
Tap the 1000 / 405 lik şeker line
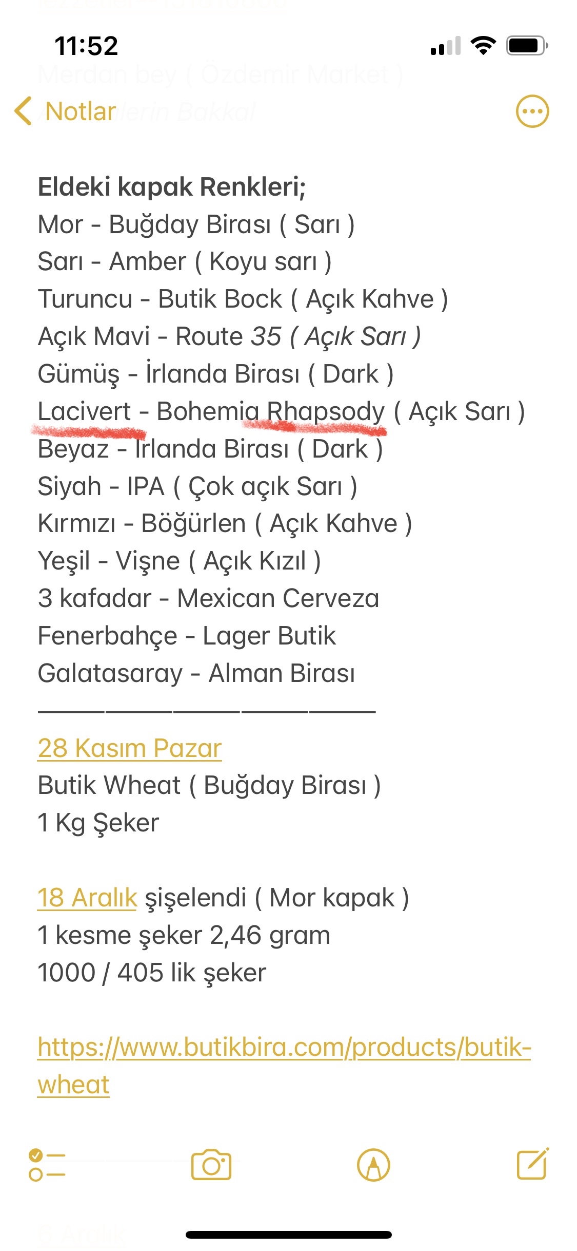[152, 973]
